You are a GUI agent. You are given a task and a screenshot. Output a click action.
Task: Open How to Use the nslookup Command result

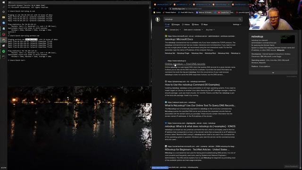pos(192,85)
